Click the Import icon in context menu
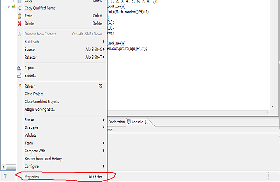280x182 pixels. pos(20,68)
